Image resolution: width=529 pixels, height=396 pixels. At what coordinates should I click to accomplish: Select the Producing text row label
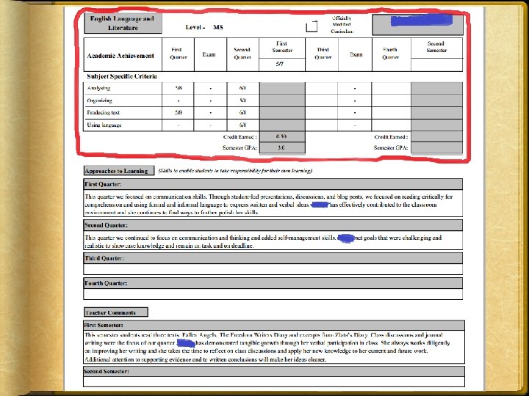104,112
